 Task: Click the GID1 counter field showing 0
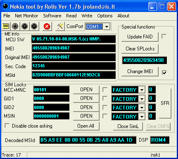click(152, 99)
